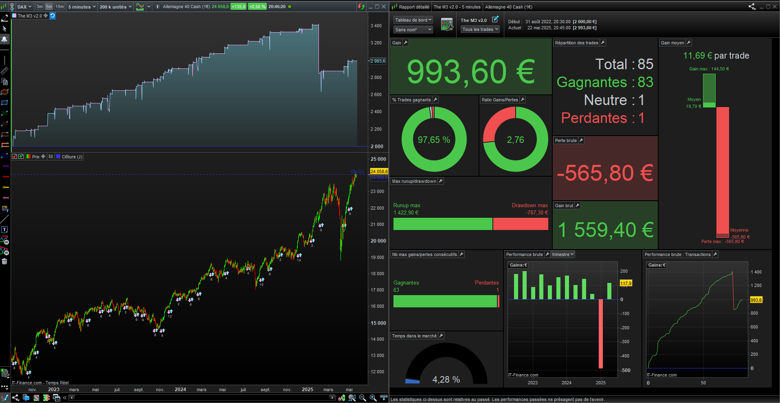
Task: Click the wrench next to Performance brute : Transactions
Action: coord(715,254)
